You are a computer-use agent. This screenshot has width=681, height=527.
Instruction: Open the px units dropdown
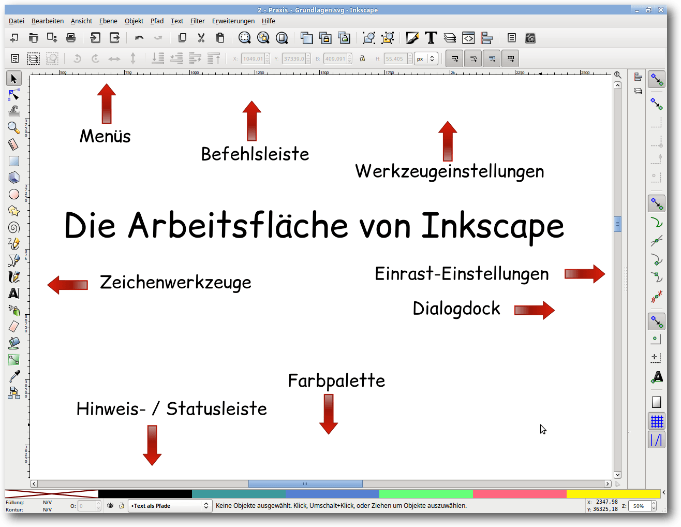(x=426, y=58)
